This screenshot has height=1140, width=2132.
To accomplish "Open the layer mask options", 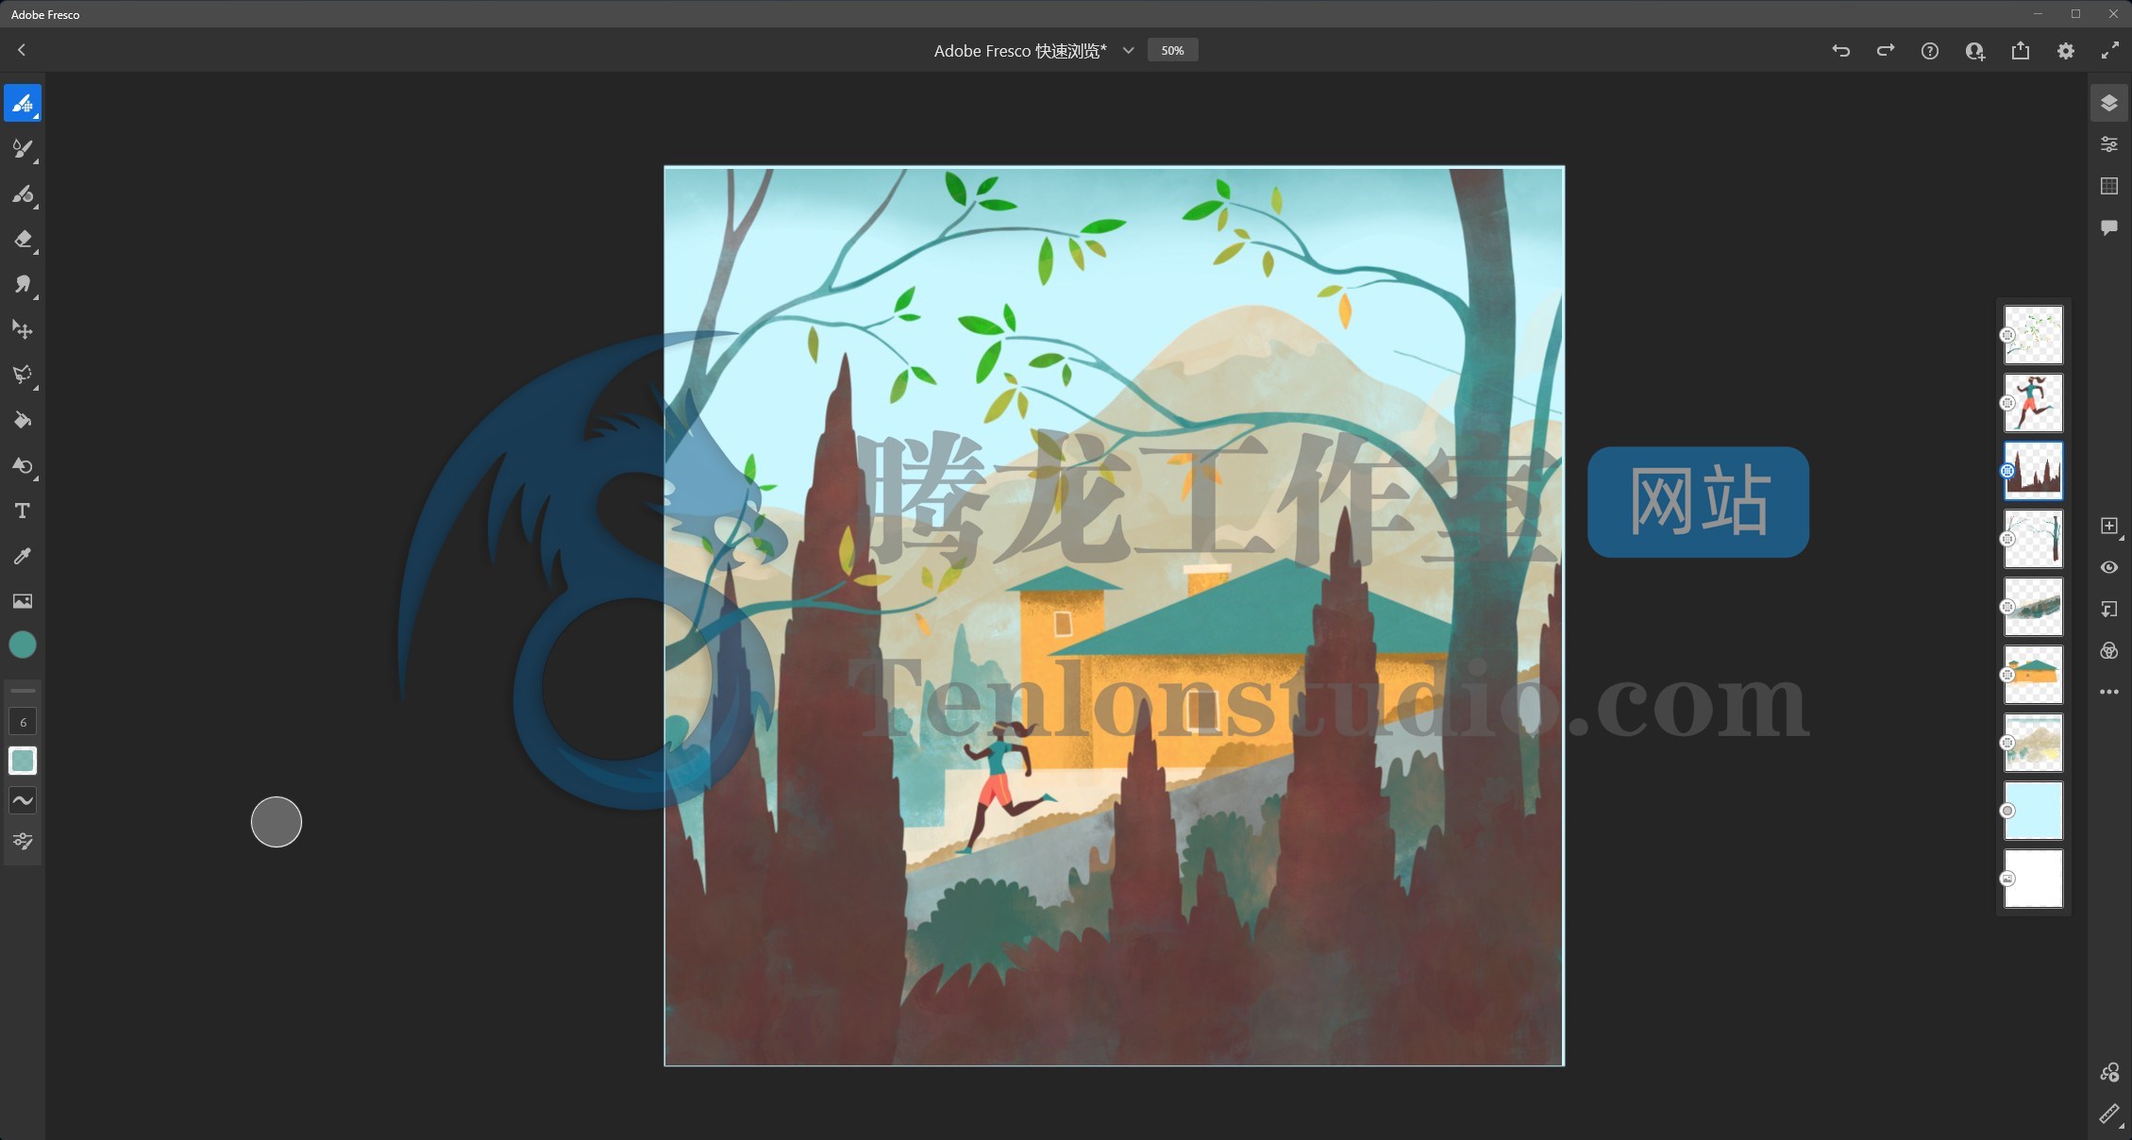I will (2109, 650).
